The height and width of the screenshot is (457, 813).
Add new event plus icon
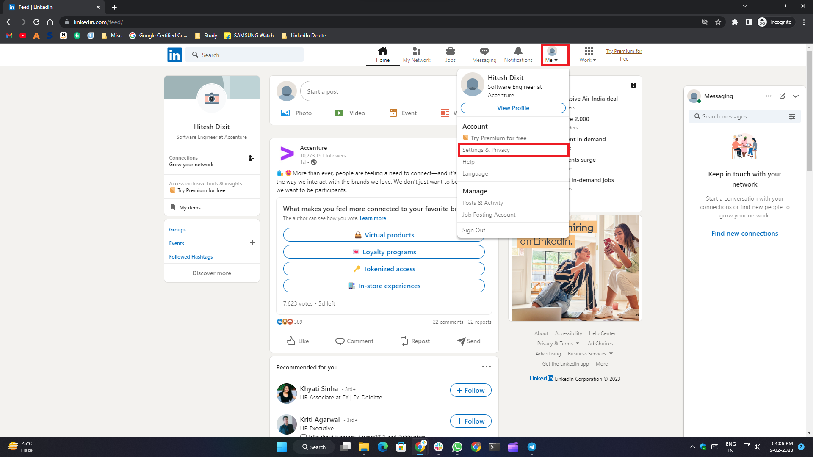coord(252,243)
